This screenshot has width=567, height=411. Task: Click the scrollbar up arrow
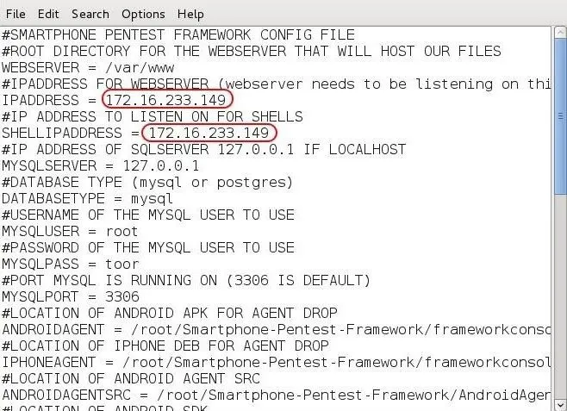[560, 33]
